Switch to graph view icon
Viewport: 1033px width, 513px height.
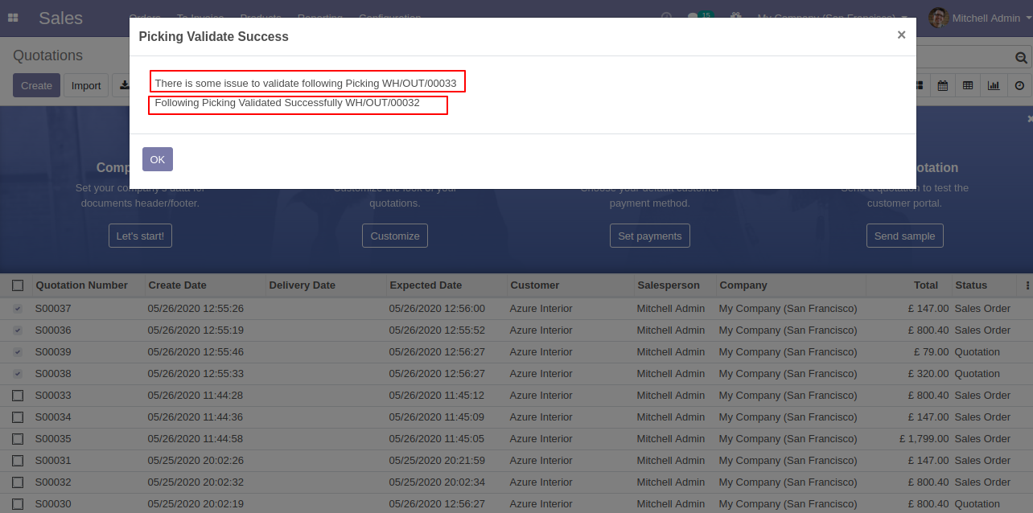(x=994, y=85)
